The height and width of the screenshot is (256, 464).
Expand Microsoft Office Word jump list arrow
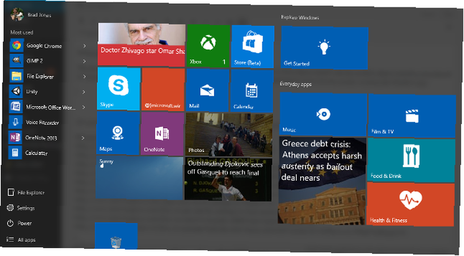(84, 107)
